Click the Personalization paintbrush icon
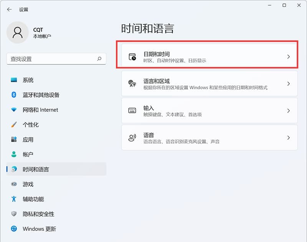Image resolution: width=307 pixels, height=242 pixels. click(x=14, y=125)
